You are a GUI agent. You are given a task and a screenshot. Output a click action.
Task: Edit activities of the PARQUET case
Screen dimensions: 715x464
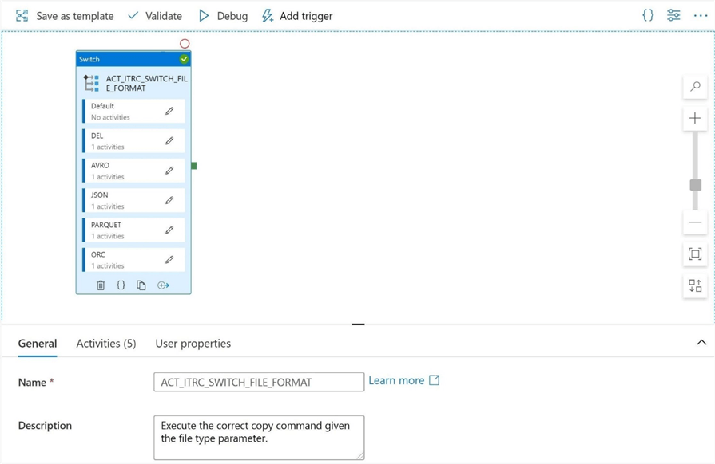tap(168, 229)
